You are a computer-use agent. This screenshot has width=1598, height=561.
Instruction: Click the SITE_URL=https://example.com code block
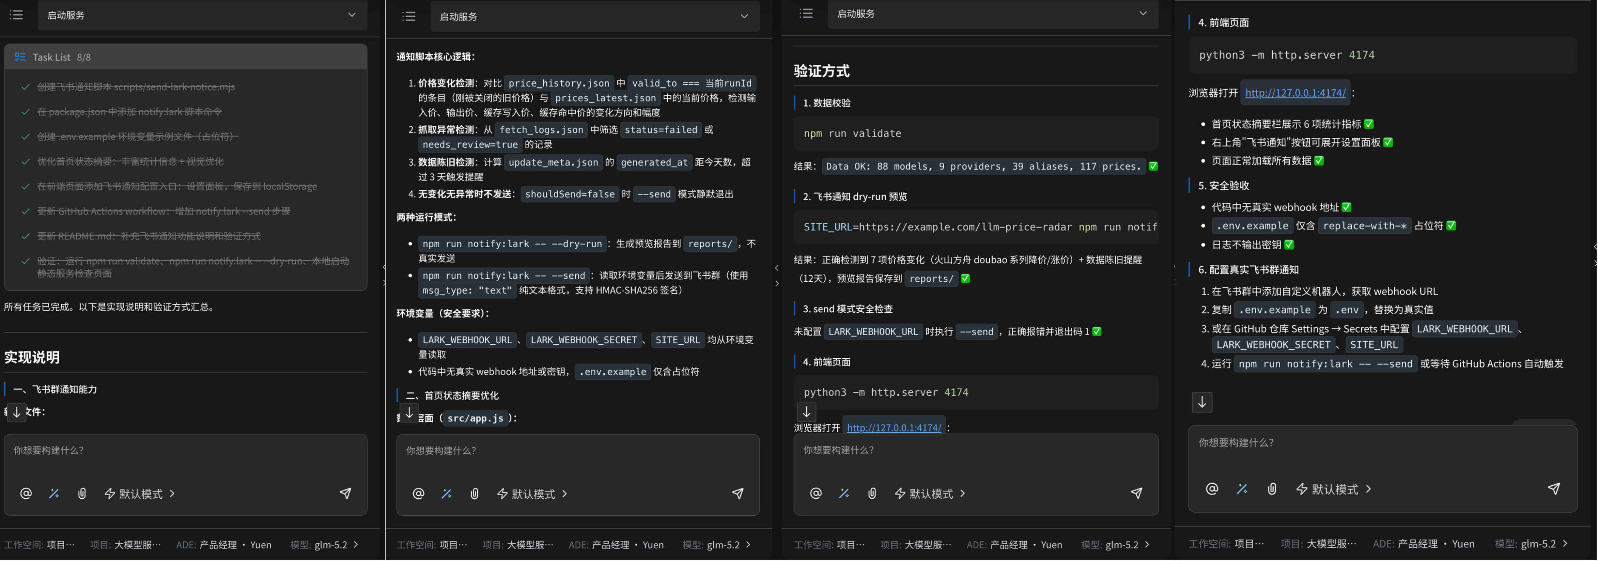pyautogui.click(x=976, y=227)
